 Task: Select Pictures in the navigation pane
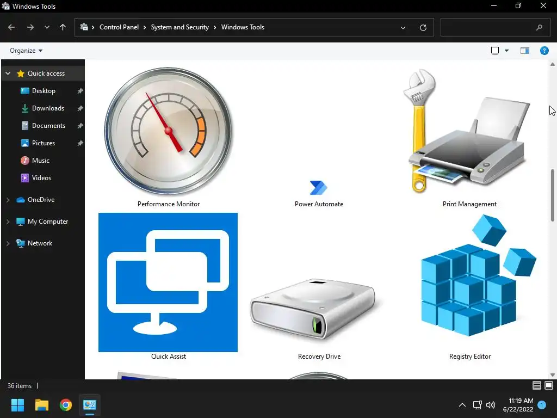pos(43,143)
